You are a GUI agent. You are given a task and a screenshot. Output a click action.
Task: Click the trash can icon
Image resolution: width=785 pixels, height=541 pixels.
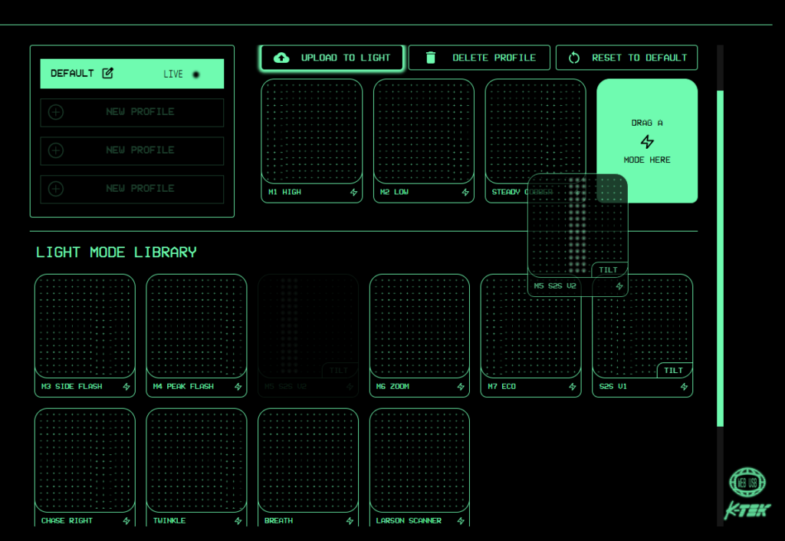[x=430, y=58]
